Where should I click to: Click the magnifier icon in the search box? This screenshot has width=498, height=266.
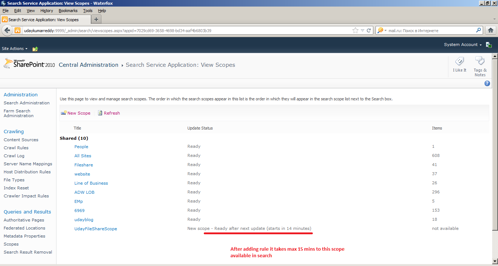pos(479,30)
